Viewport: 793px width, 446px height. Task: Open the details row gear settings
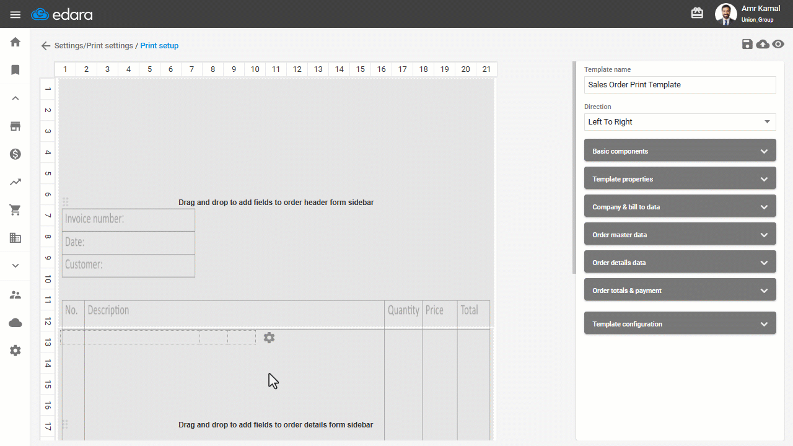pyautogui.click(x=269, y=338)
